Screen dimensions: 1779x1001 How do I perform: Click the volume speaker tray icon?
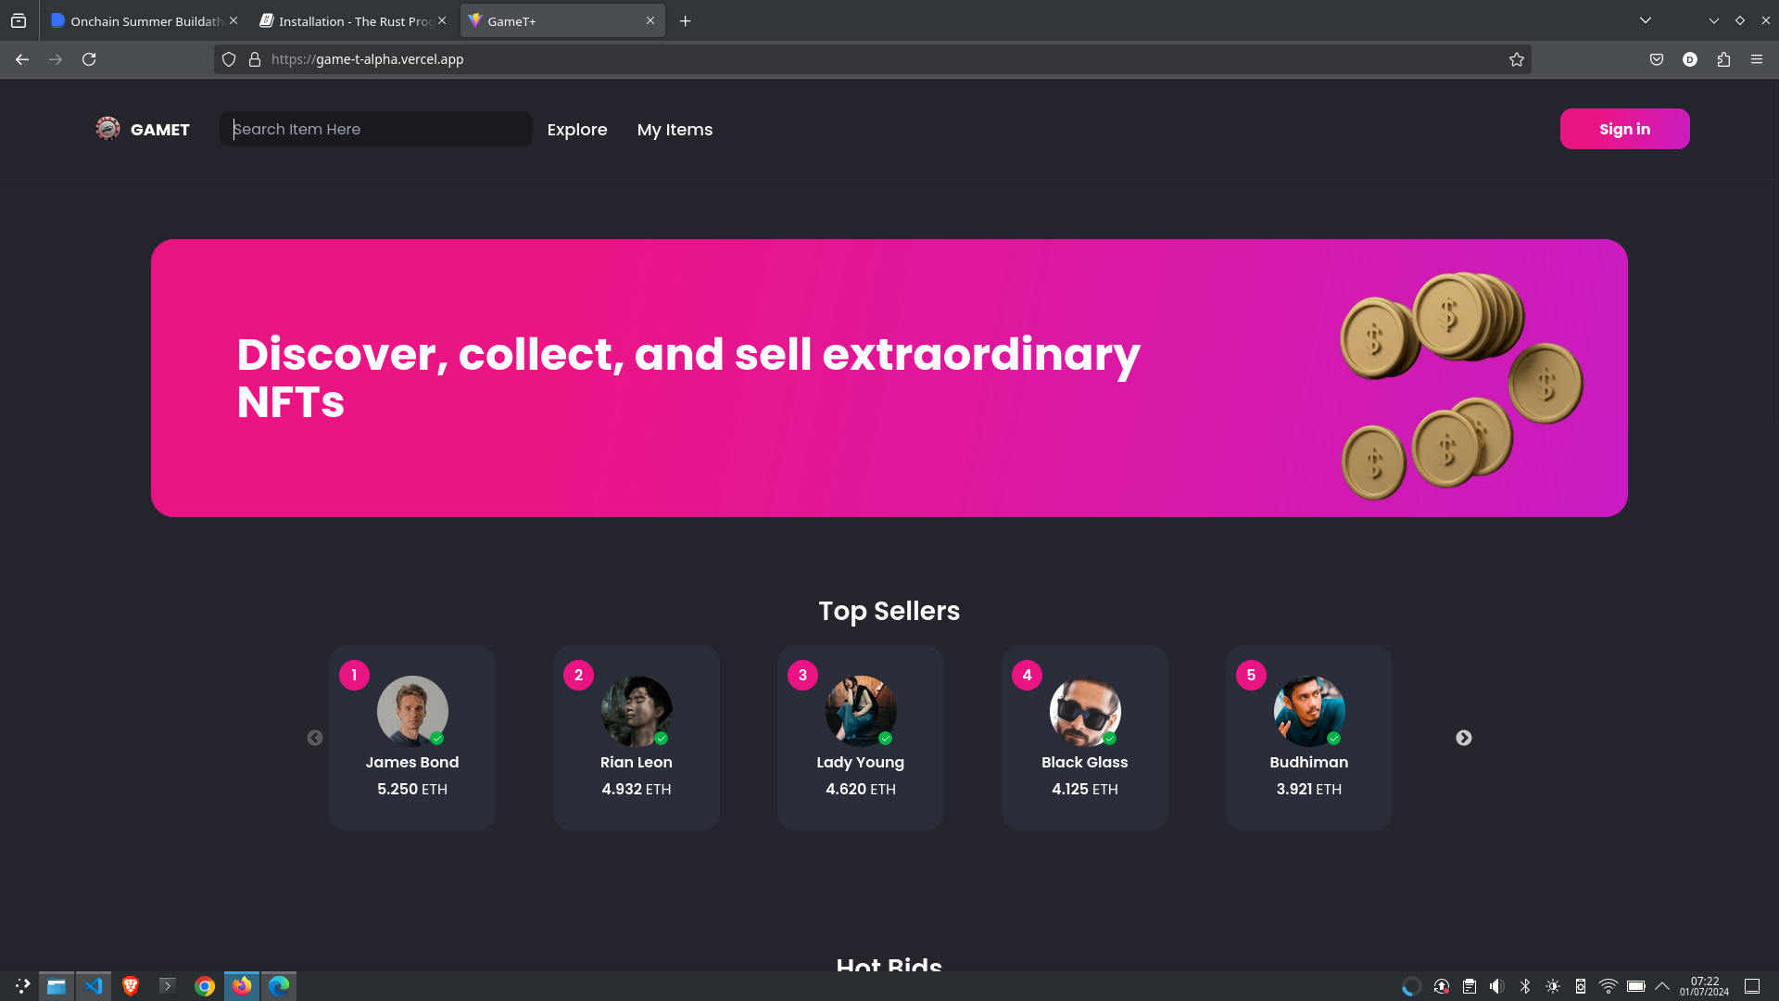point(1496,986)
